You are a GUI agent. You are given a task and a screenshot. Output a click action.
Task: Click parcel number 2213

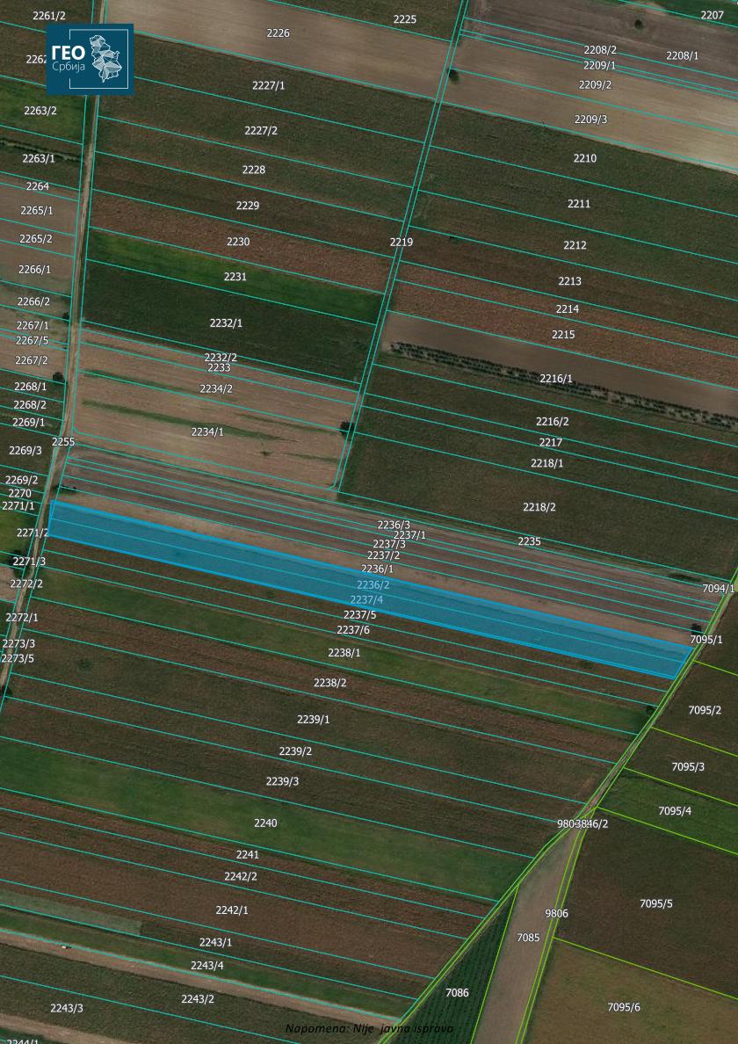(x=569, y=280)
